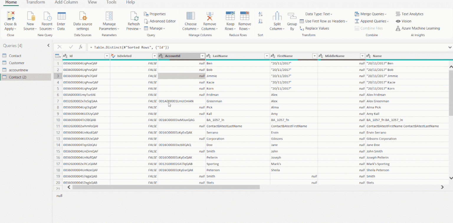The width and height of the screenshot is (453, 223).
Task: Expand the Append Queries dropdown
Action: pyautogui.click(x=388, y=21)
